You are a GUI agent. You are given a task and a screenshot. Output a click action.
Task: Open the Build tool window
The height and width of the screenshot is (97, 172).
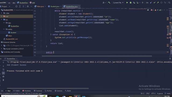pos(68,91)
